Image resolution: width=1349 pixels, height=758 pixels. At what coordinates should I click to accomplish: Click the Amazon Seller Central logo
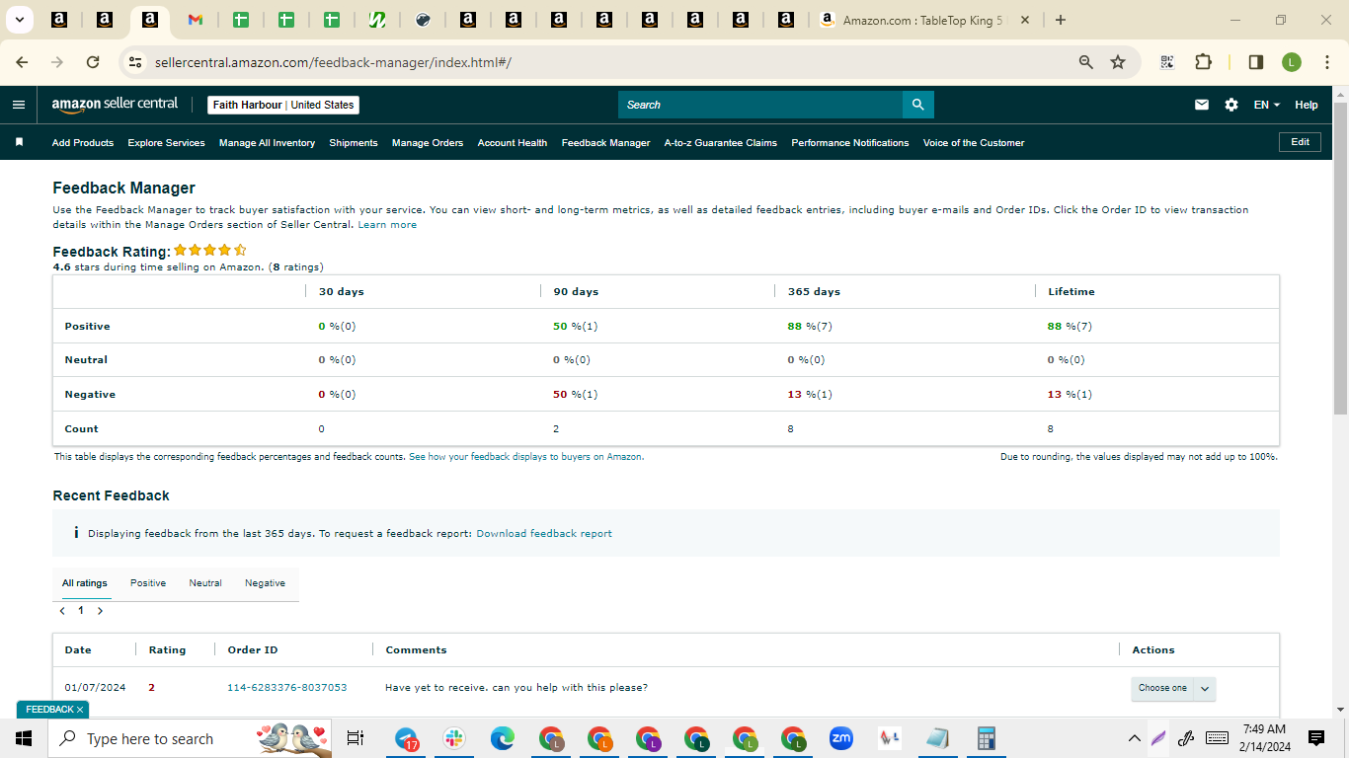[x=115, y=105]
